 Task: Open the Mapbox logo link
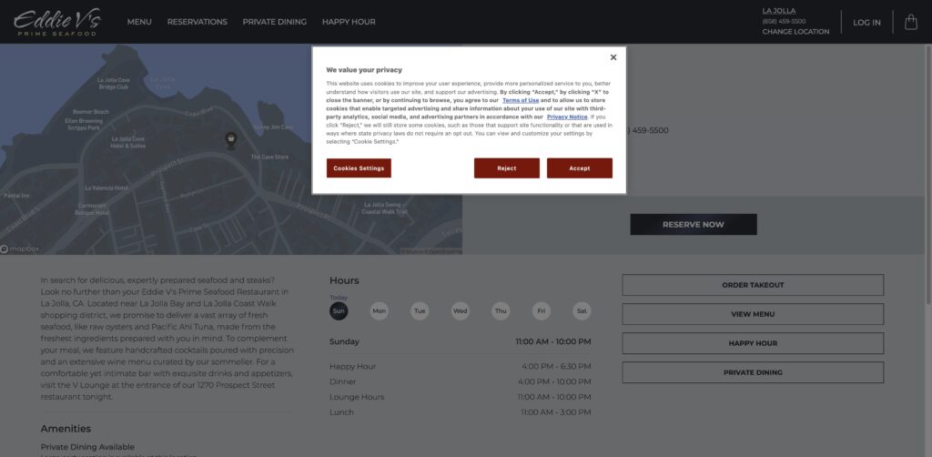pyautogui.click(x=20, y=249)
